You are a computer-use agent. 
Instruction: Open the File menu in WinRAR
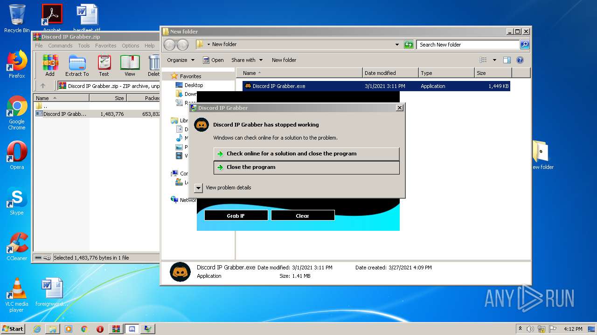coord(39,46)
